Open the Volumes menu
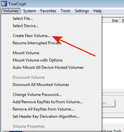124x132 pixels. (11, 11)
